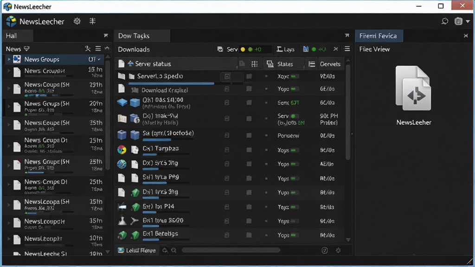Image resolution: width=475 pixels, height=267 pixels.
Task: Switch to the Firenl Fevica tab
Action: tap(379, 36)
